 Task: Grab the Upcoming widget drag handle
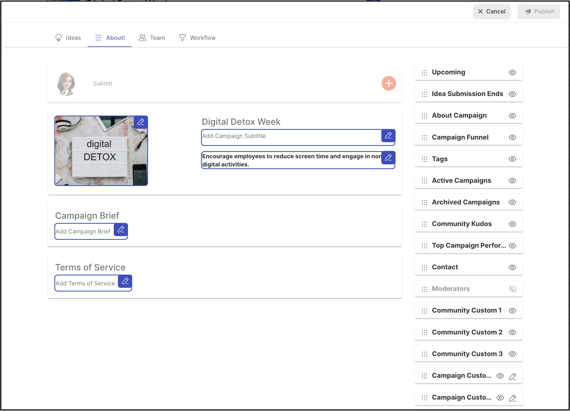coord(424,73)
